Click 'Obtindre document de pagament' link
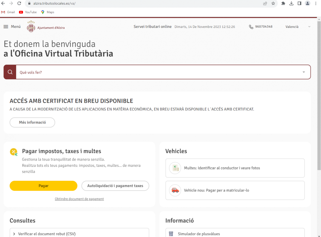Screen dimensions: 321x237 coord(79,199)
